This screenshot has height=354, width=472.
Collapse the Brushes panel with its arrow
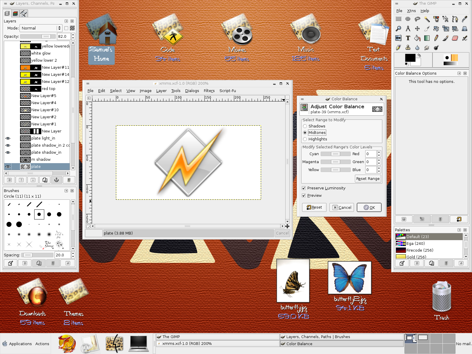point(66,191)
